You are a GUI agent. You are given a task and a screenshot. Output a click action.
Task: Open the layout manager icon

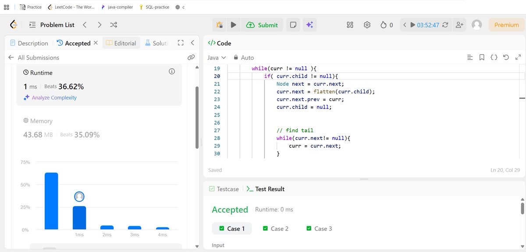pyautogui.click(x=350, y=25)
